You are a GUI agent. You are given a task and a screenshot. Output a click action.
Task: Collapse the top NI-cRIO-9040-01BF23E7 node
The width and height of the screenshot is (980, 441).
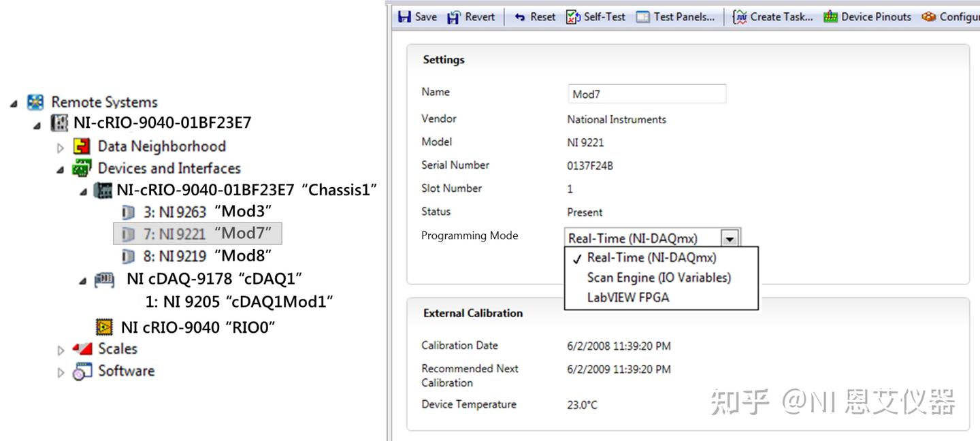click(x=37, y=125)
